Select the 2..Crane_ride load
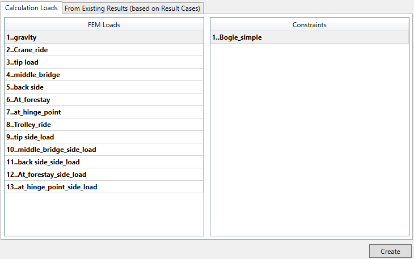 27,50
